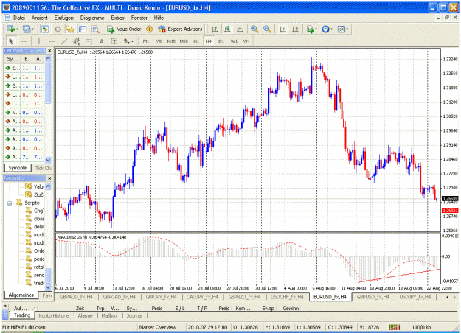Click the ZigZ indicator icon in Navigator
This screenshot has height=333, width=461.
pyautogui.click(x=28, y=194)
